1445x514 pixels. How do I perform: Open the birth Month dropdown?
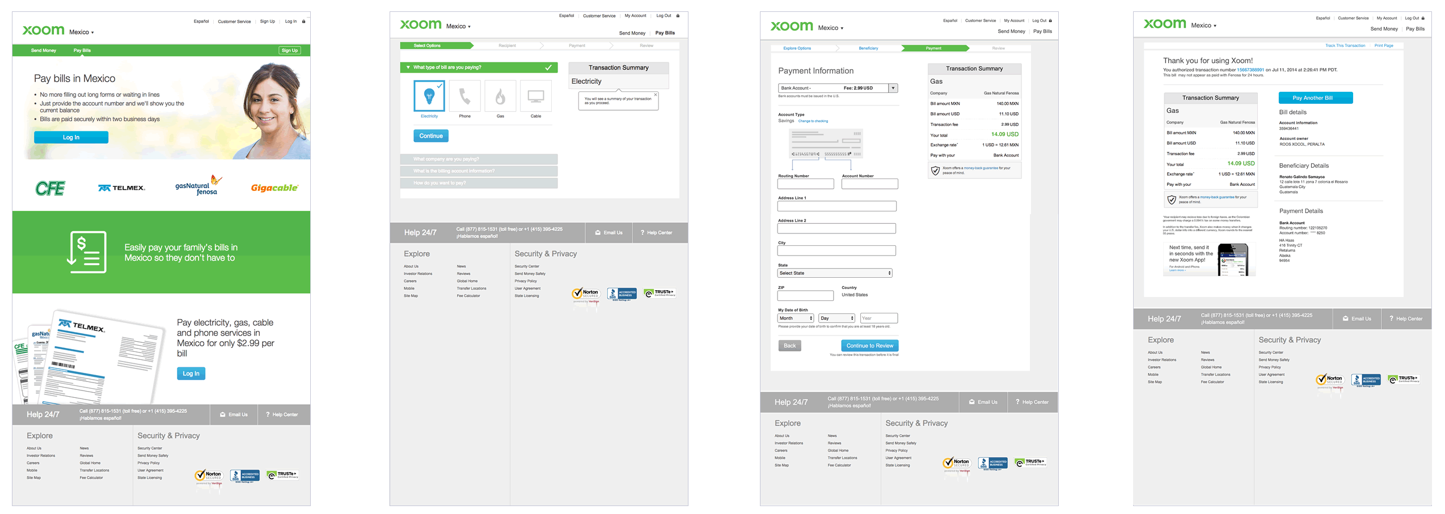point(795,318)
